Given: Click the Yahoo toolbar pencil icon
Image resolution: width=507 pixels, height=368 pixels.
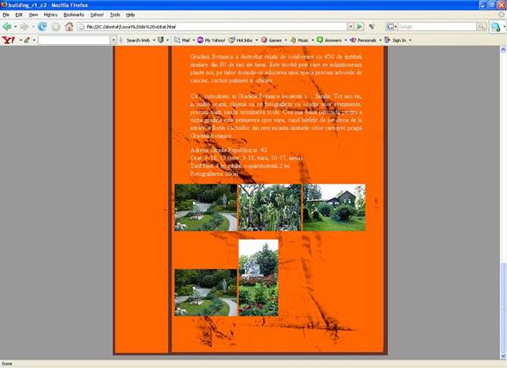Looking at the screenshot, I should point(27,40).
